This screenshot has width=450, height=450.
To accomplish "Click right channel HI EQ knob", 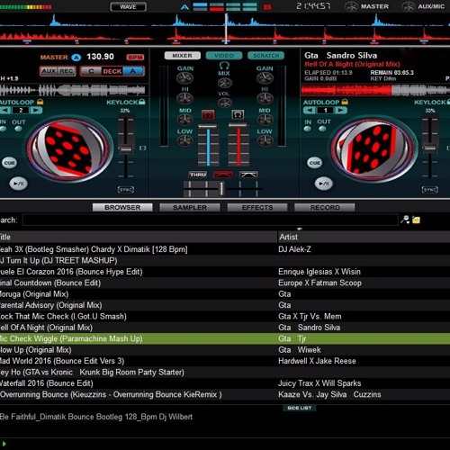I will 265,98.
